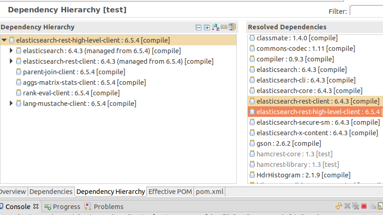Switch to Dependencies tab
Image resolution: width=383 pixels, height=215 pixels.
pyautogui.click(x=51, y=192)
